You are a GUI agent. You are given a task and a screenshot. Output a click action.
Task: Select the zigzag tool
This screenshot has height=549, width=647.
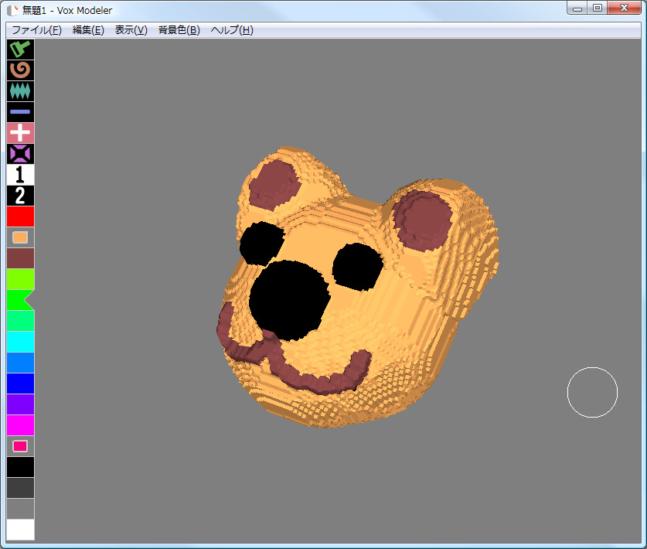click(x=20, y=91)
